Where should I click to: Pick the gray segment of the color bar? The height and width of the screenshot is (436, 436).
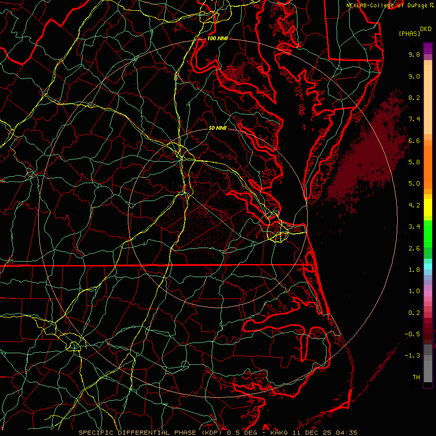[428, 363]
